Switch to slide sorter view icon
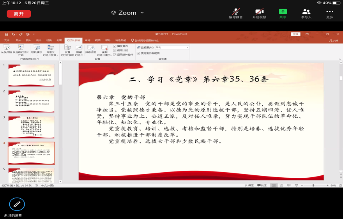Image resolution: width=343 pixels, height=219 pixels. pos(281,185)
